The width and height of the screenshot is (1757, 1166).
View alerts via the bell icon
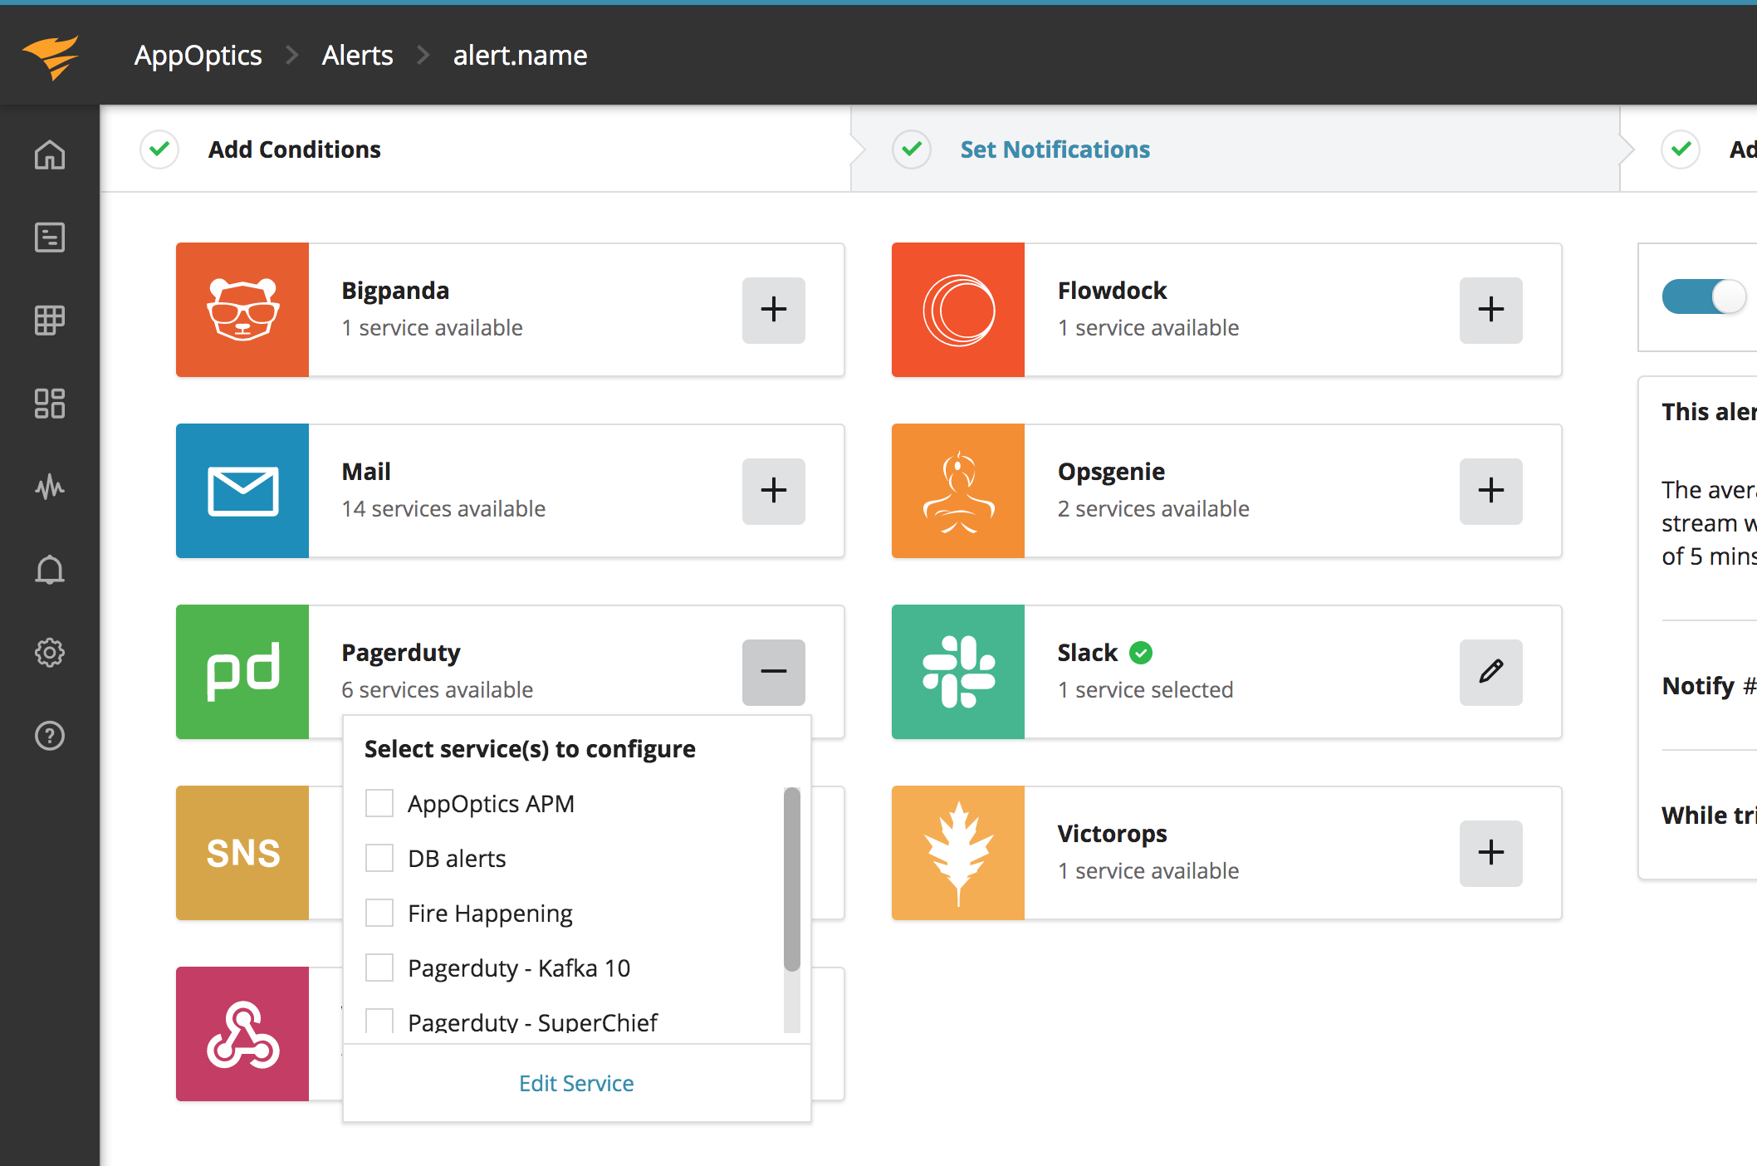pos(50,570)
